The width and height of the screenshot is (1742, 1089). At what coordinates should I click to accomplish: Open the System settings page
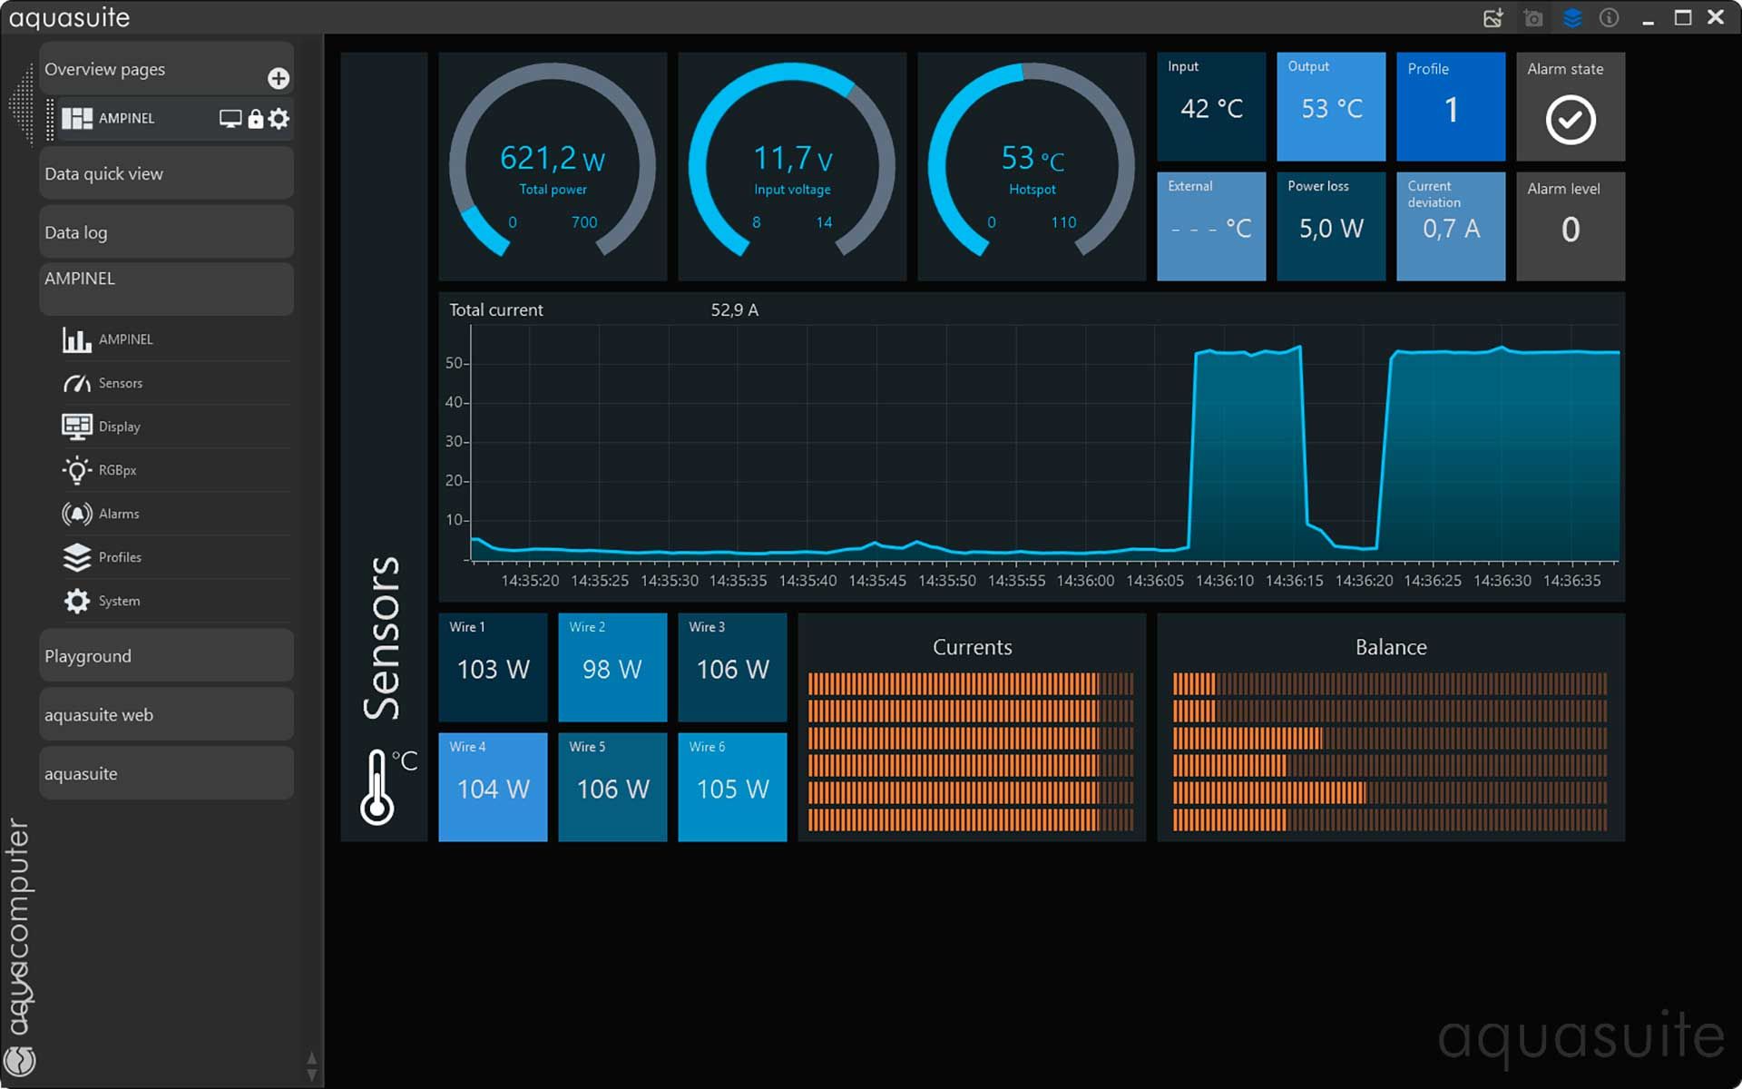coord(119,601)
